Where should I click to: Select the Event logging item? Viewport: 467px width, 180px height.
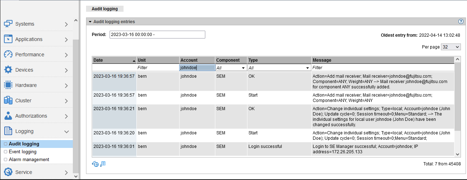tap(22, 152)
